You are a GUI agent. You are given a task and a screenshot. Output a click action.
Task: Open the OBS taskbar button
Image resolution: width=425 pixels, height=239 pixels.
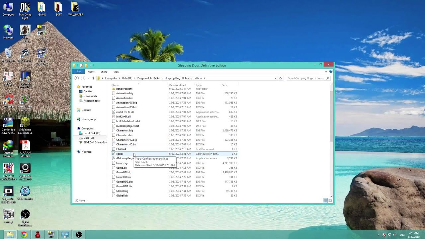(x=79, y=235)
